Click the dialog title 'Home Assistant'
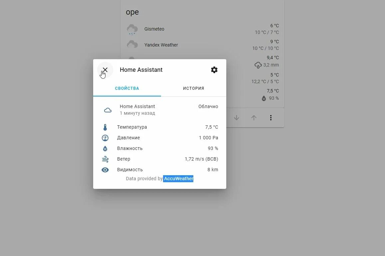385x256 pixels. coord(141,69)
